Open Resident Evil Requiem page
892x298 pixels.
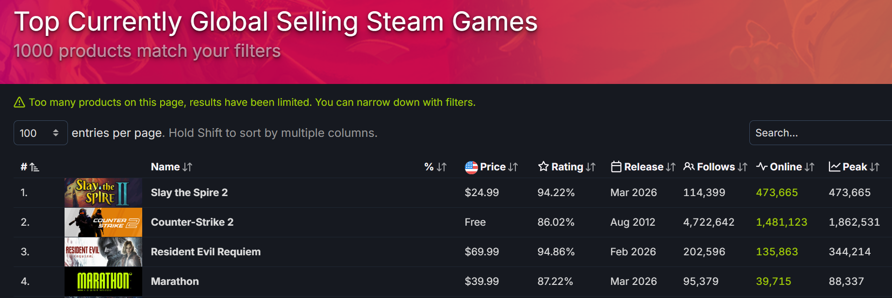(x=206, y=252)
